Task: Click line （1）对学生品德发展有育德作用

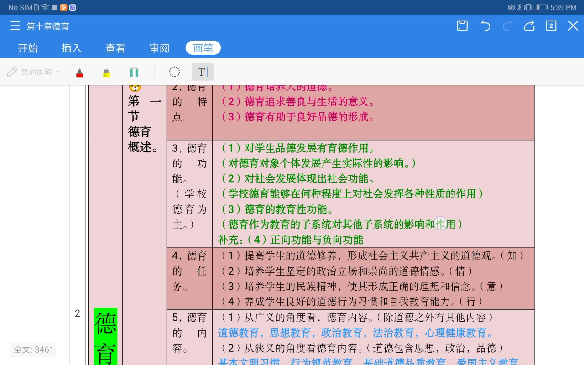Action: click(297, 148)
